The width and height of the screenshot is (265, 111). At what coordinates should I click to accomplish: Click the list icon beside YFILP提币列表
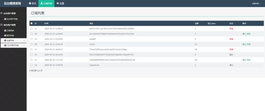coord(5,46)
